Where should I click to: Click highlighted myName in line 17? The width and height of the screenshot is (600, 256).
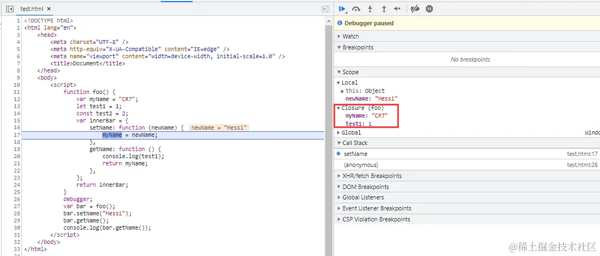tap(112, 135)
